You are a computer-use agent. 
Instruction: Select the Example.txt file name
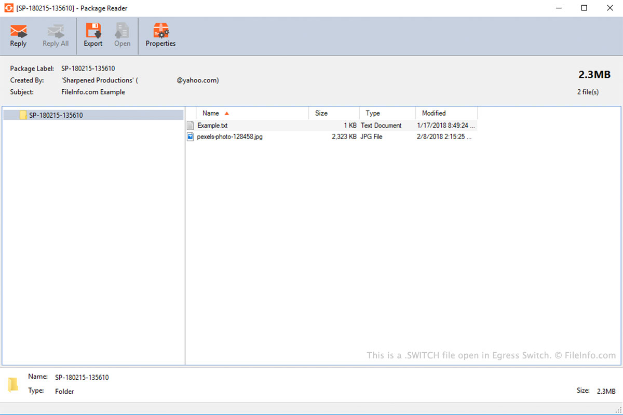(x=212, y=126)
